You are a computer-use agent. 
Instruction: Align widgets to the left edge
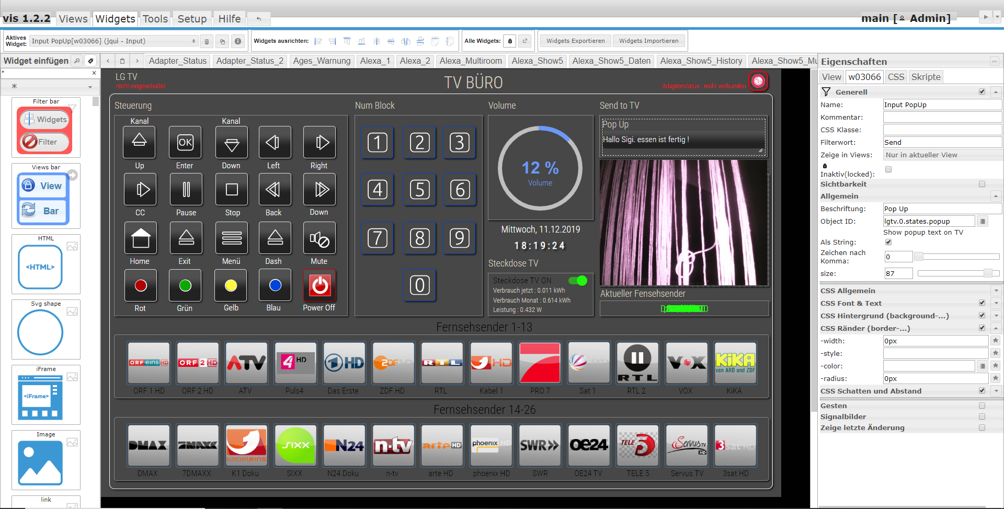(318, 41)
